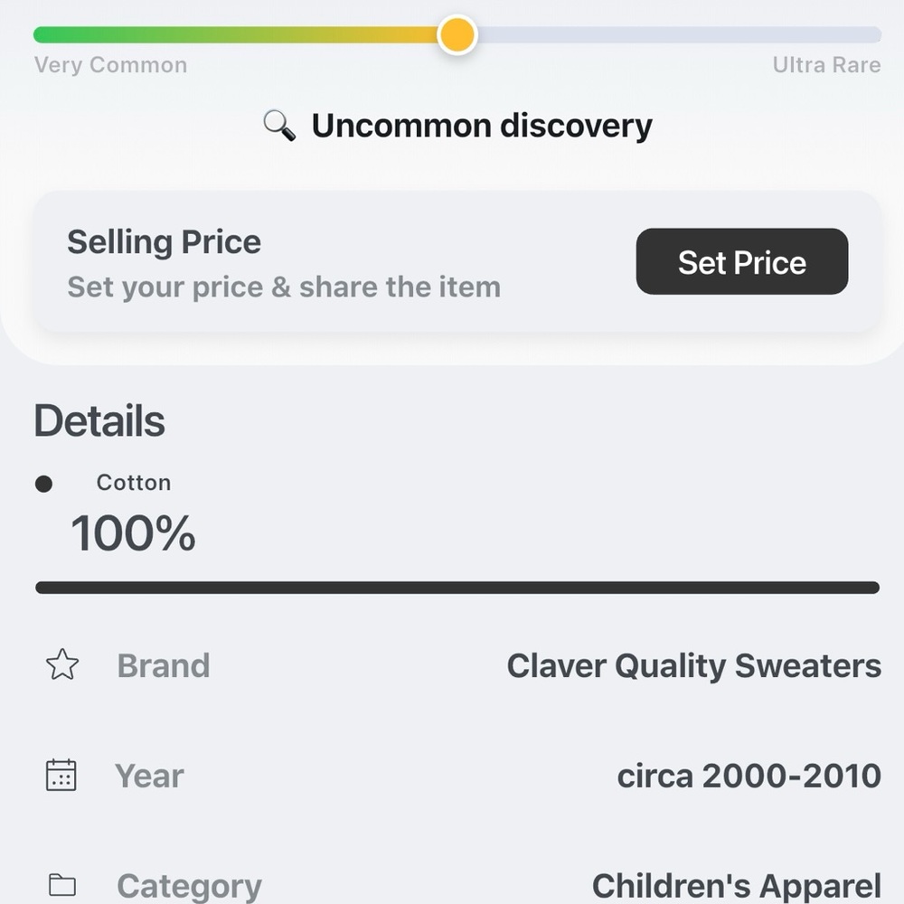Tap the Brand row label
The image size is (904, 904).
164,666
